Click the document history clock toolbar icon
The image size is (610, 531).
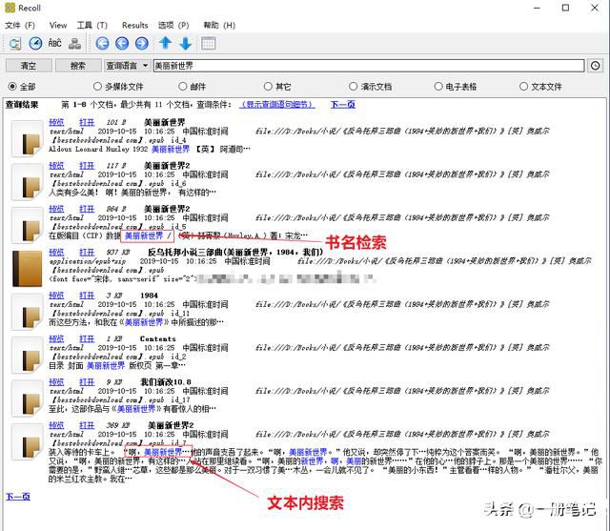pos(35,43)
